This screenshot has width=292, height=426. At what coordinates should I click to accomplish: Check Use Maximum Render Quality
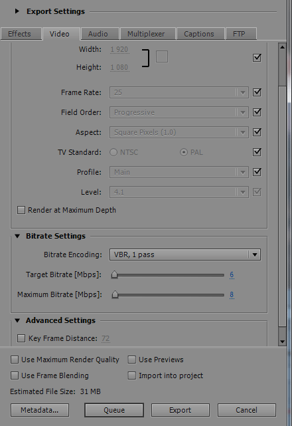pos(15,360)
